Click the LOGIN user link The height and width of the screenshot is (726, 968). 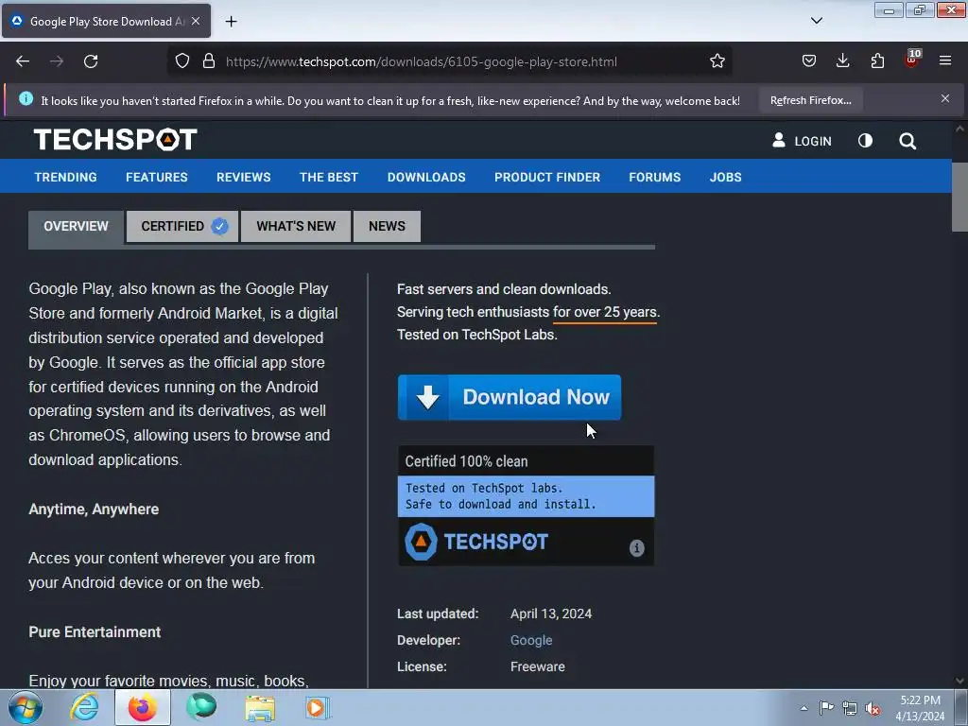coord(802,141)
